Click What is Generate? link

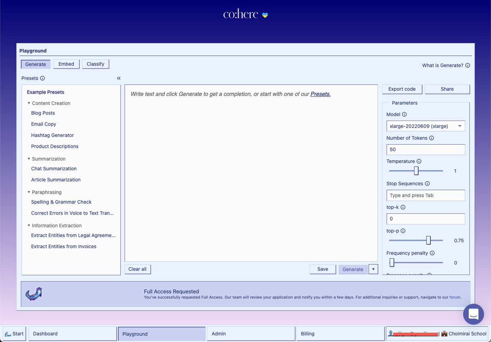coord(443,65)
